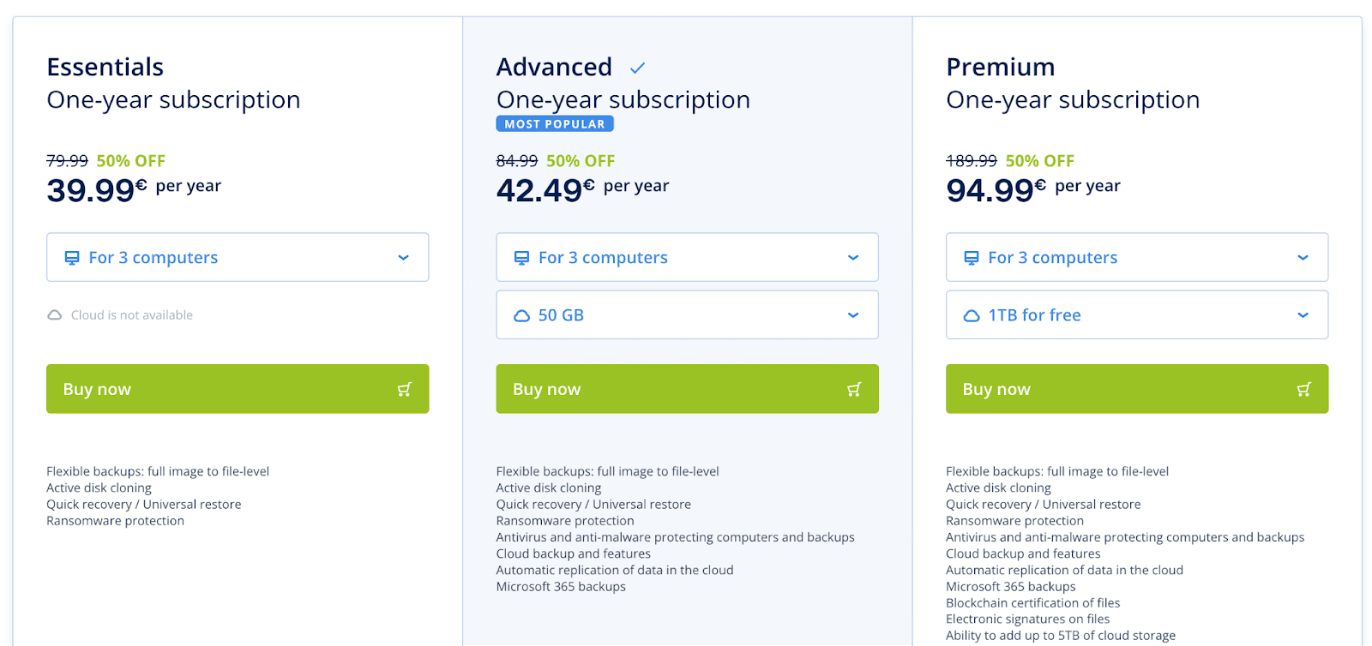Click the cart icon on Essentials Buy now
1372x646 pixels.
[x=405, y=390]
